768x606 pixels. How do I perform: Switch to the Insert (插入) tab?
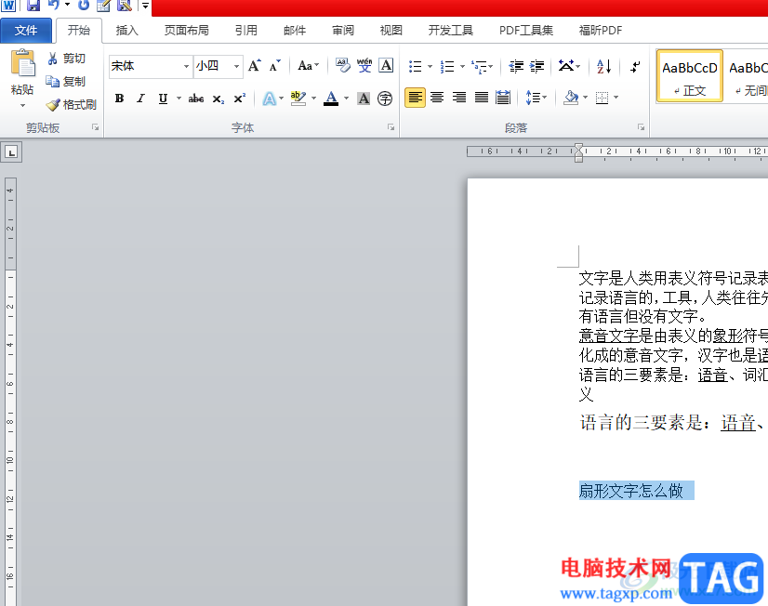point(126,31)
